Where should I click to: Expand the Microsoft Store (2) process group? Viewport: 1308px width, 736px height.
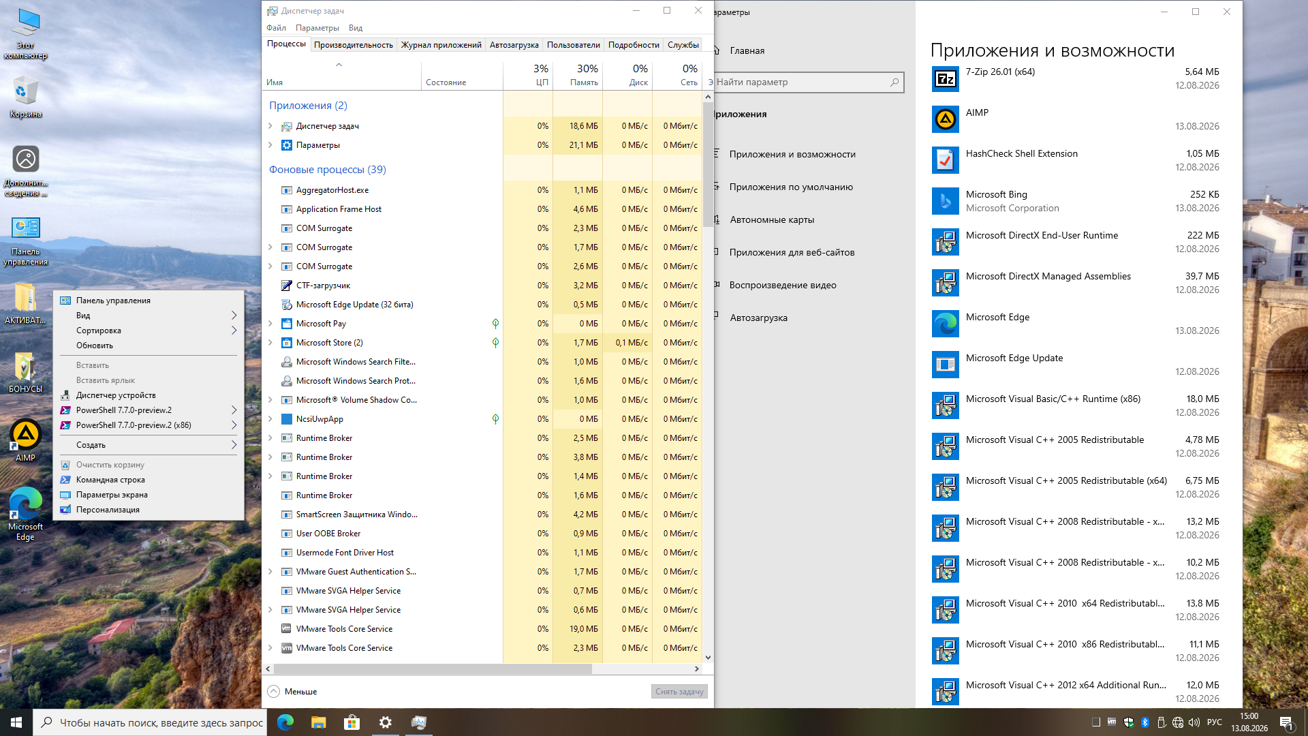click(x=270, y=343)
